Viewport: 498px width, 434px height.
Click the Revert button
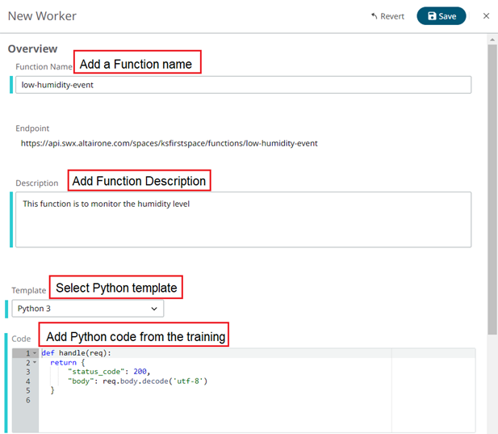387,16
